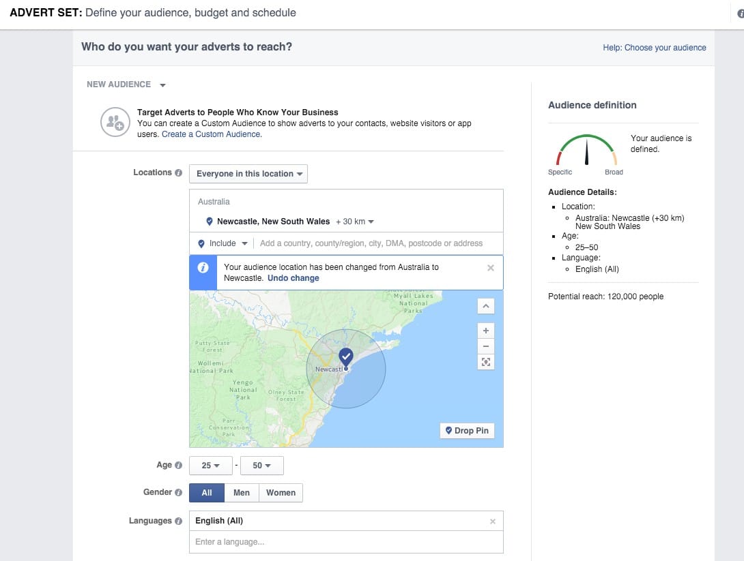
Task: Open the maximum age 50 dropdown
Action: tap(262, 466)
